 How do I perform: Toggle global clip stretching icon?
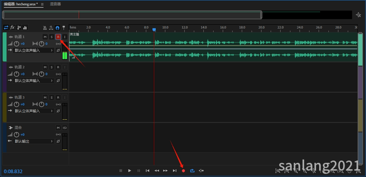pyautogui.click(x=51, y=28)
